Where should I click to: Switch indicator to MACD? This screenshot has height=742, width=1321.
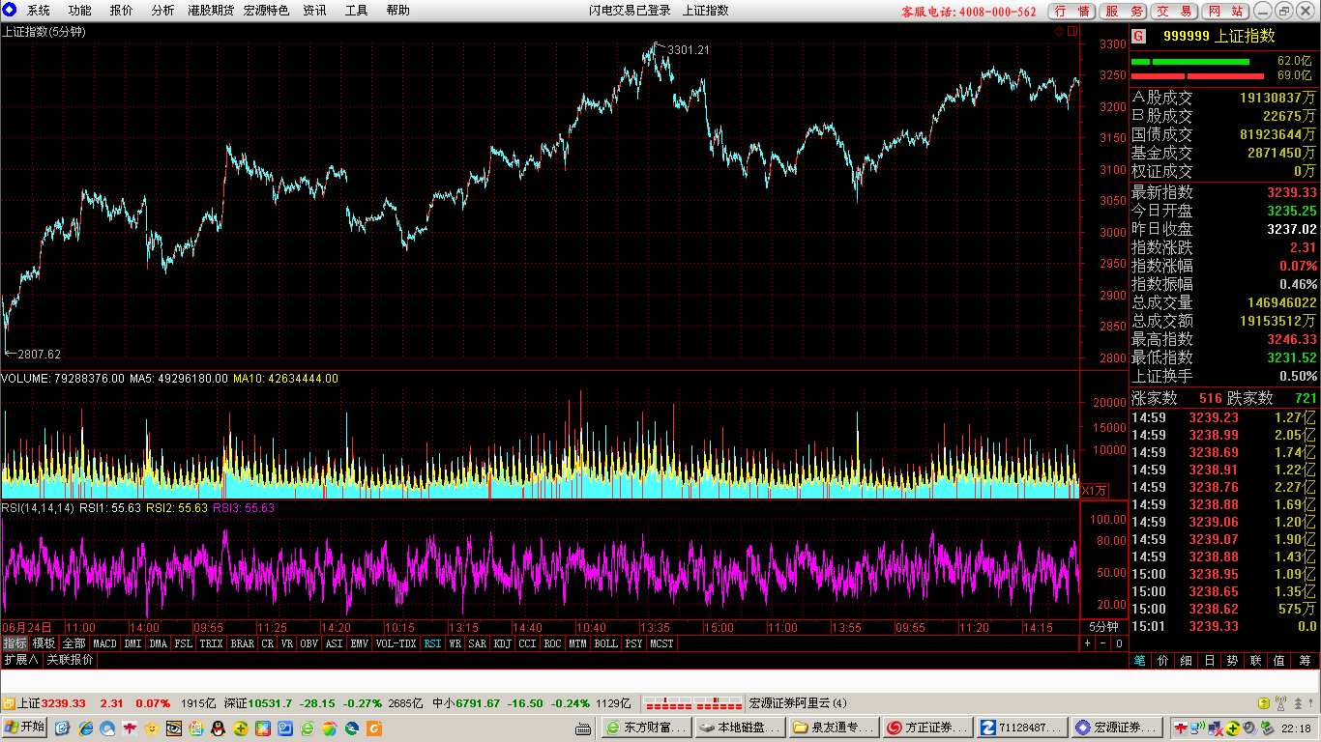click(104, 642)
